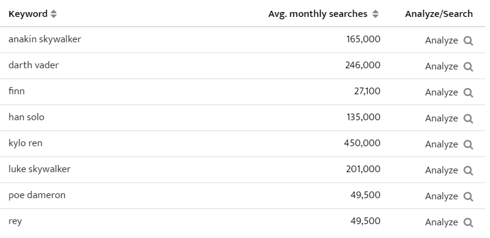Analyze the luke skywalker keyword
Screen dimensions: 490x238
(x=441, y=170)
